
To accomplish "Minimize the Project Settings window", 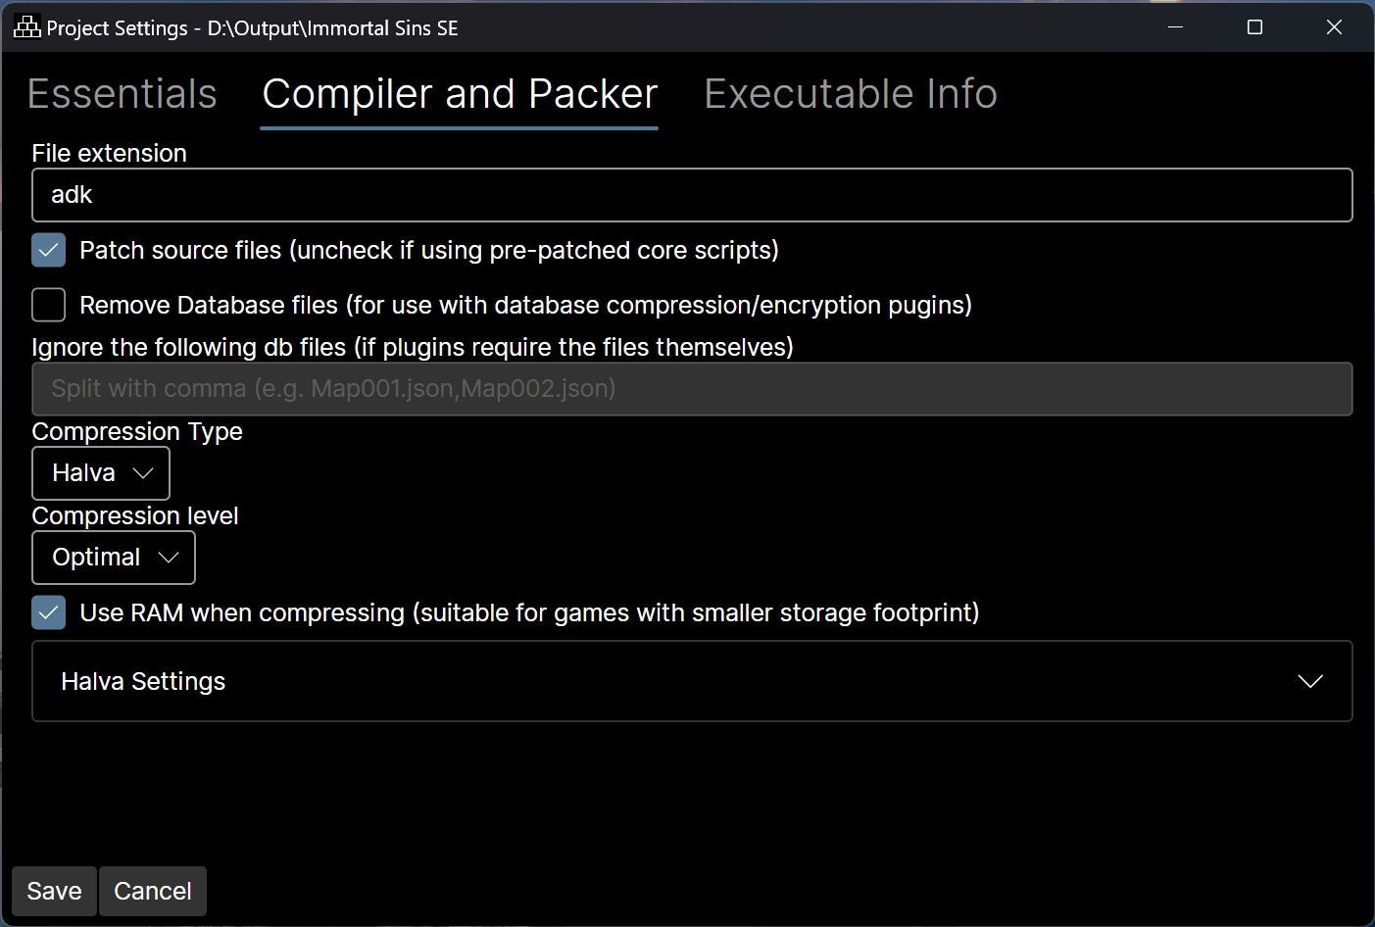I will (x=1176, y=27).
